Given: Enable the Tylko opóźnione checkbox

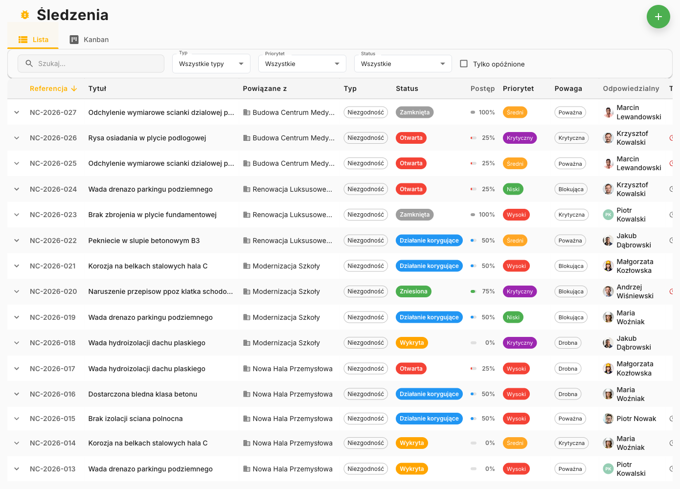Looking at the screenshot, I should click(x=464, y=64).
